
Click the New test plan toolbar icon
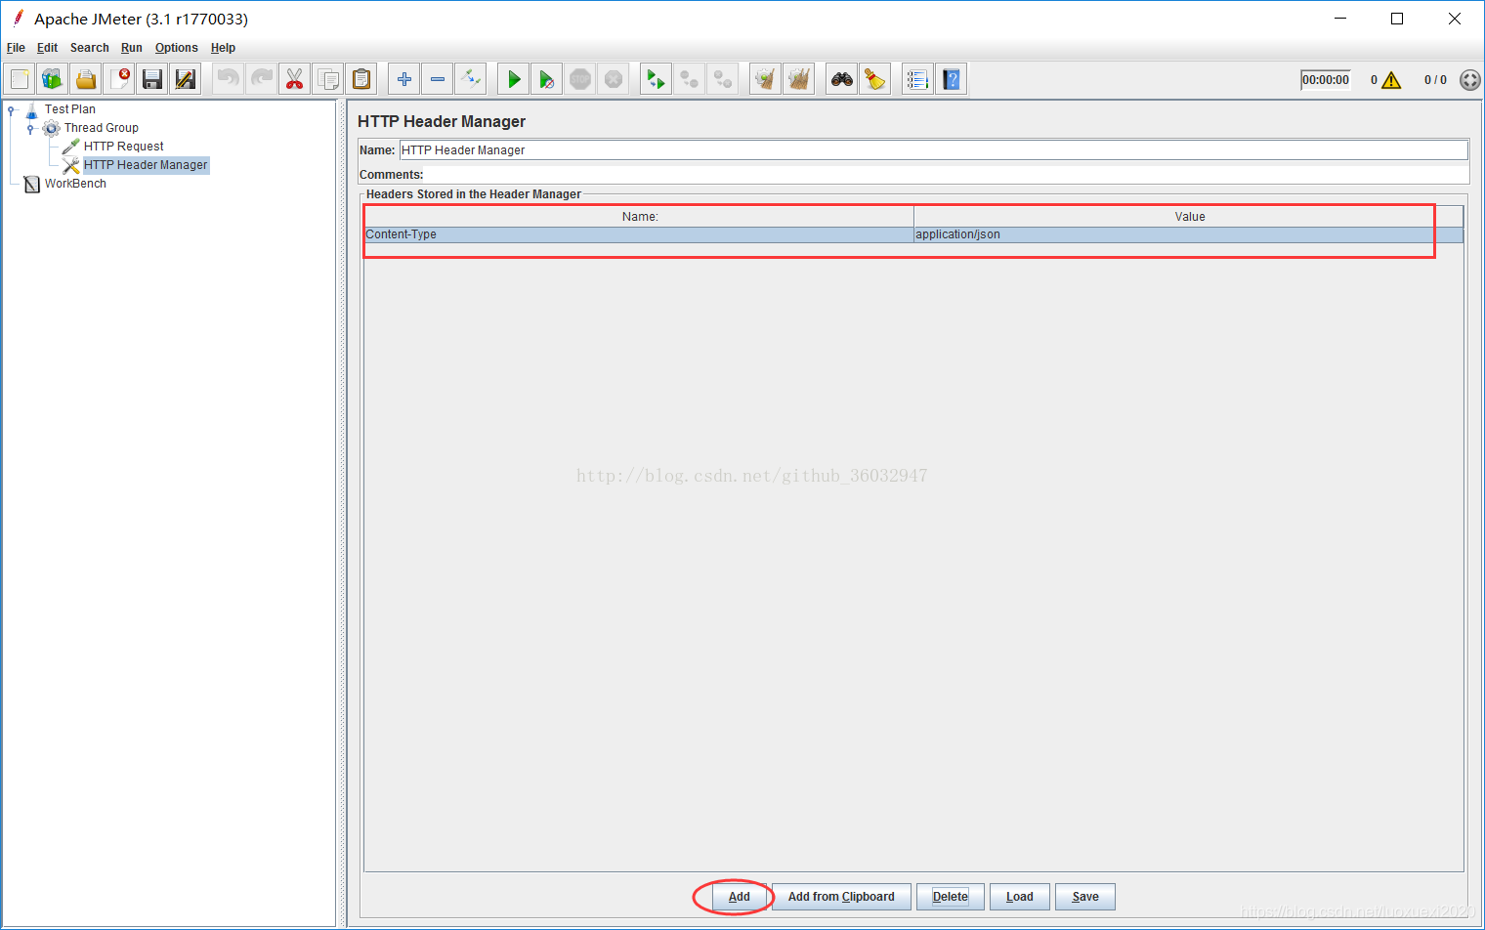pyautogui.click(x=20, y=79)
